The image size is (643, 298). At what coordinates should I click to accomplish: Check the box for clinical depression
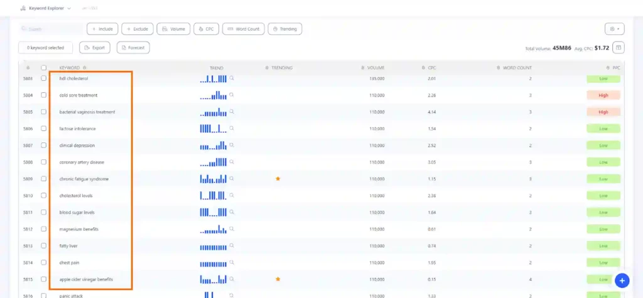[x=44, y=145]
